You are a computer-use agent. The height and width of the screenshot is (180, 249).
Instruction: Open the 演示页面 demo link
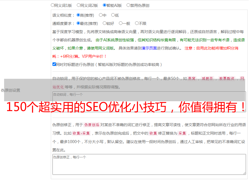click(149, 48)
